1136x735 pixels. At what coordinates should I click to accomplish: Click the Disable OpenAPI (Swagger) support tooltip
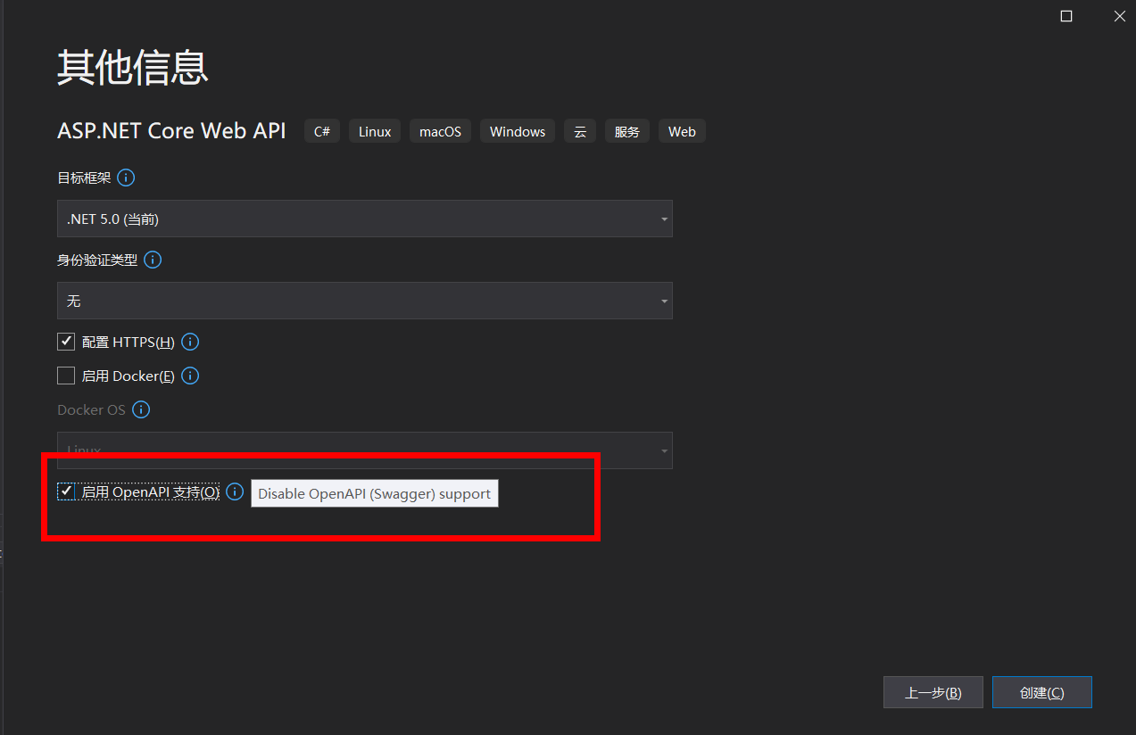(x=374, y=493)
